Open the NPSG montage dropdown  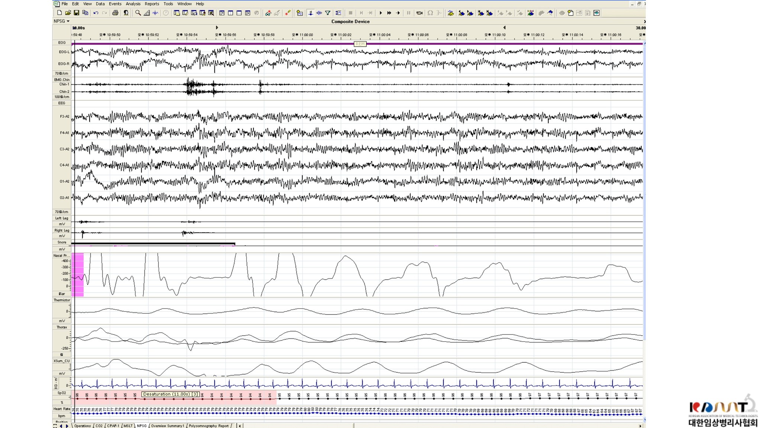pos(62,21)
